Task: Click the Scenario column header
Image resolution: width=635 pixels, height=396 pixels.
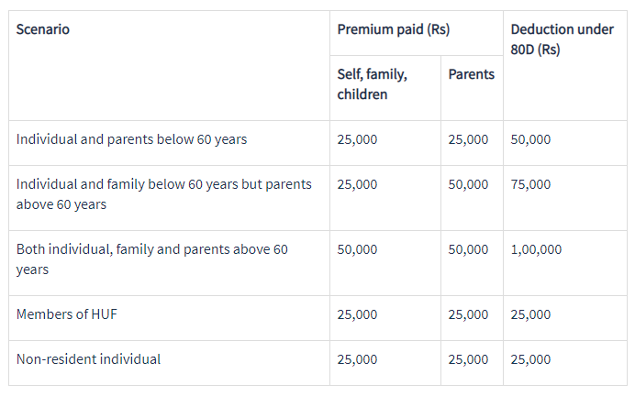Action: coord(43,29)
